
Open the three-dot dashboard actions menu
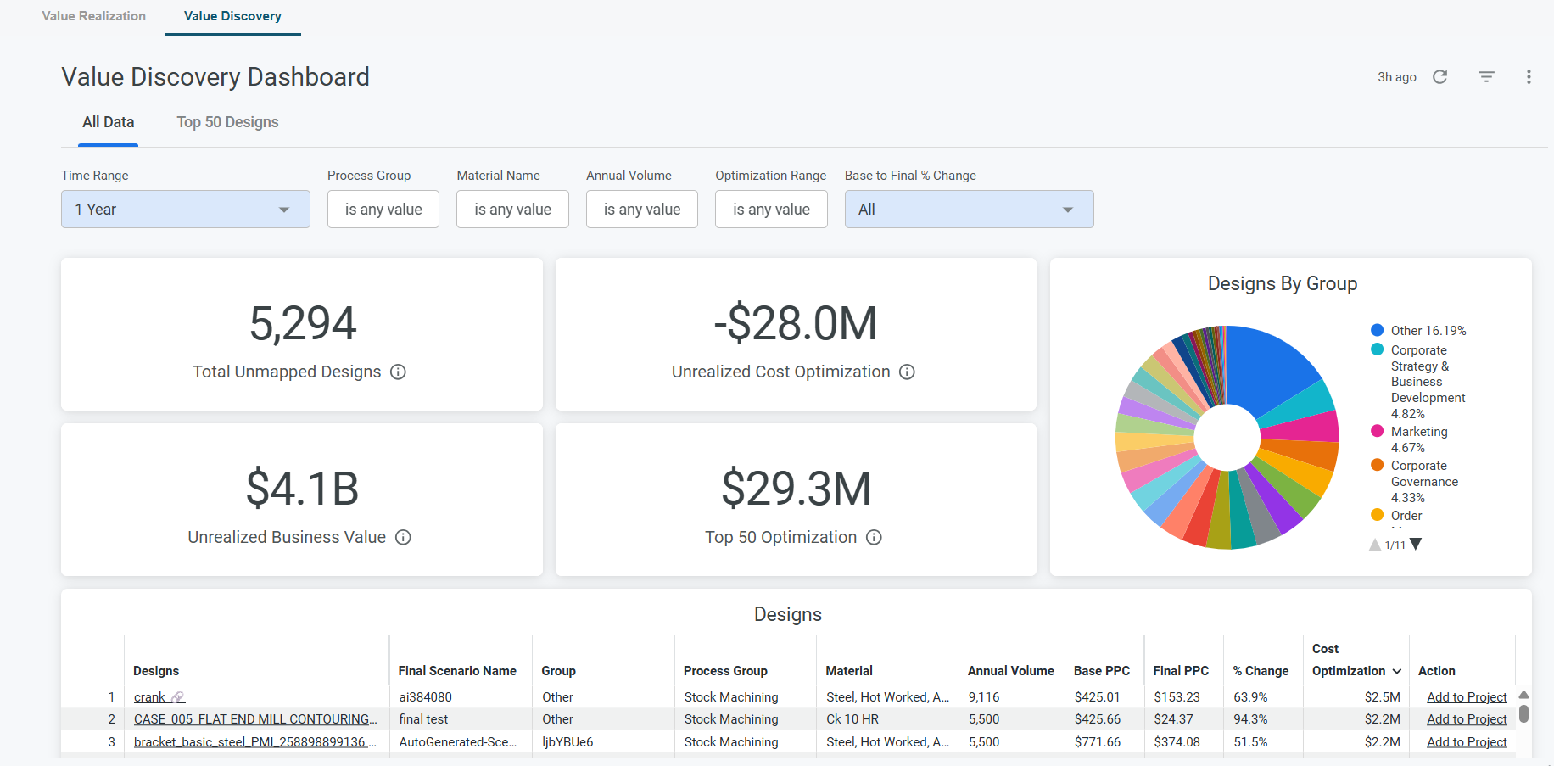click(1529, 77)
